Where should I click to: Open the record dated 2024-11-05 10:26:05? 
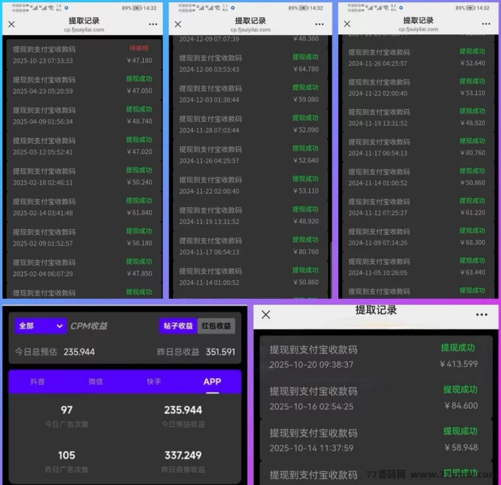point(418,267)
